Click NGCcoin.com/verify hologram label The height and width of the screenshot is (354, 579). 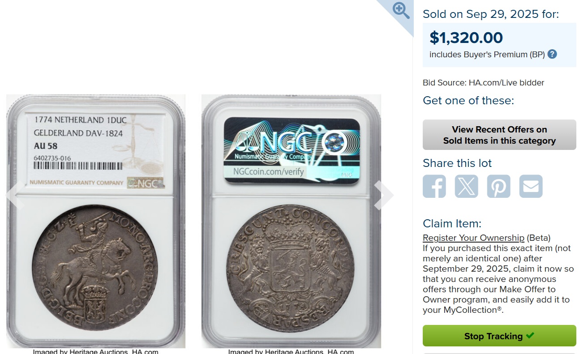292,151
